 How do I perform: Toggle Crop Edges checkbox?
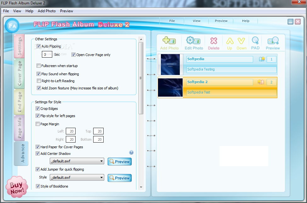click(x=37, y=109)
